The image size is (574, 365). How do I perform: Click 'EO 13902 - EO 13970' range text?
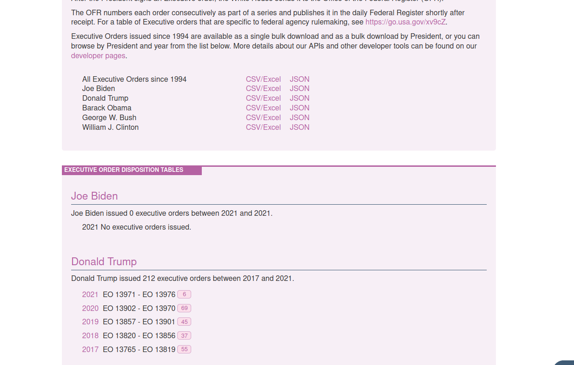[x=139, y=309]
